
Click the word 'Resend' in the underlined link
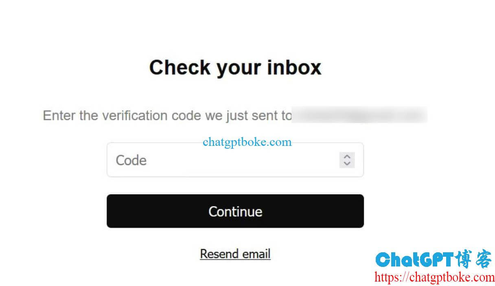pyautogui.click(x=219, y=254)
